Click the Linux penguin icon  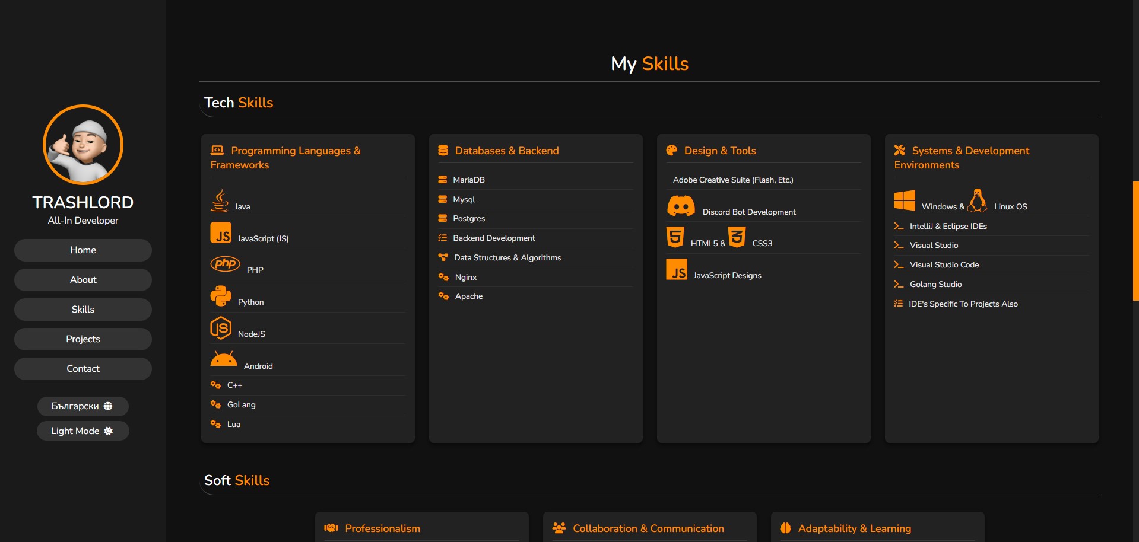tap(977, 200)
